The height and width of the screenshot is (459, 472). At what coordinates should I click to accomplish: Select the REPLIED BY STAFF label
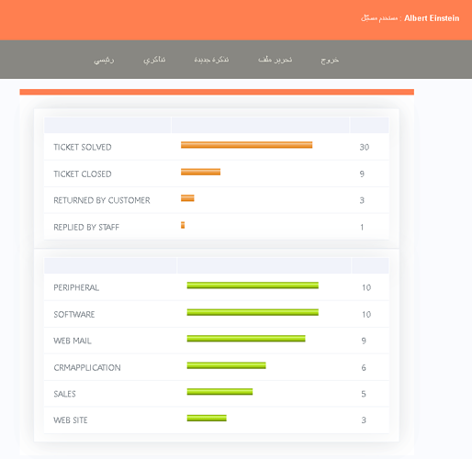86,228
